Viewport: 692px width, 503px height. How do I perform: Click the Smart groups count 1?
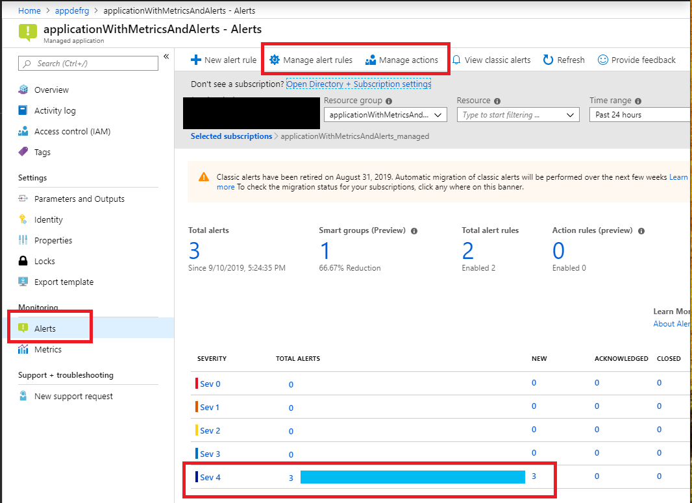tap(325, 251)
